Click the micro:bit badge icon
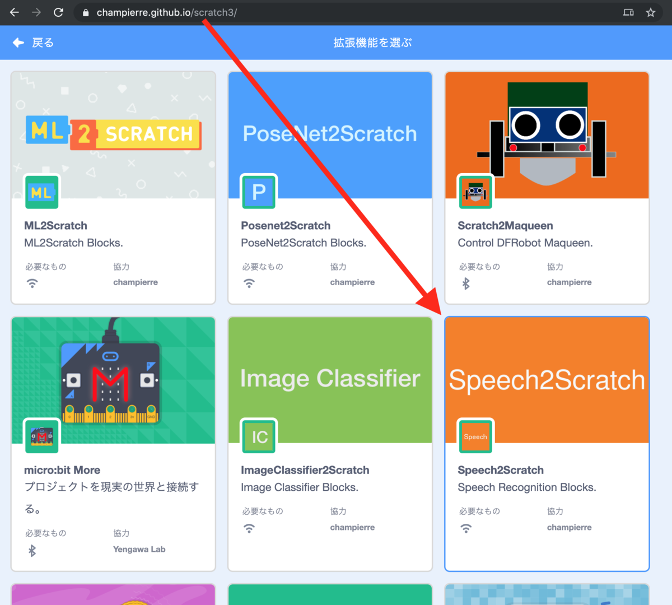The width and height of the screenshot is (672, 605). (x=41, y=436)
